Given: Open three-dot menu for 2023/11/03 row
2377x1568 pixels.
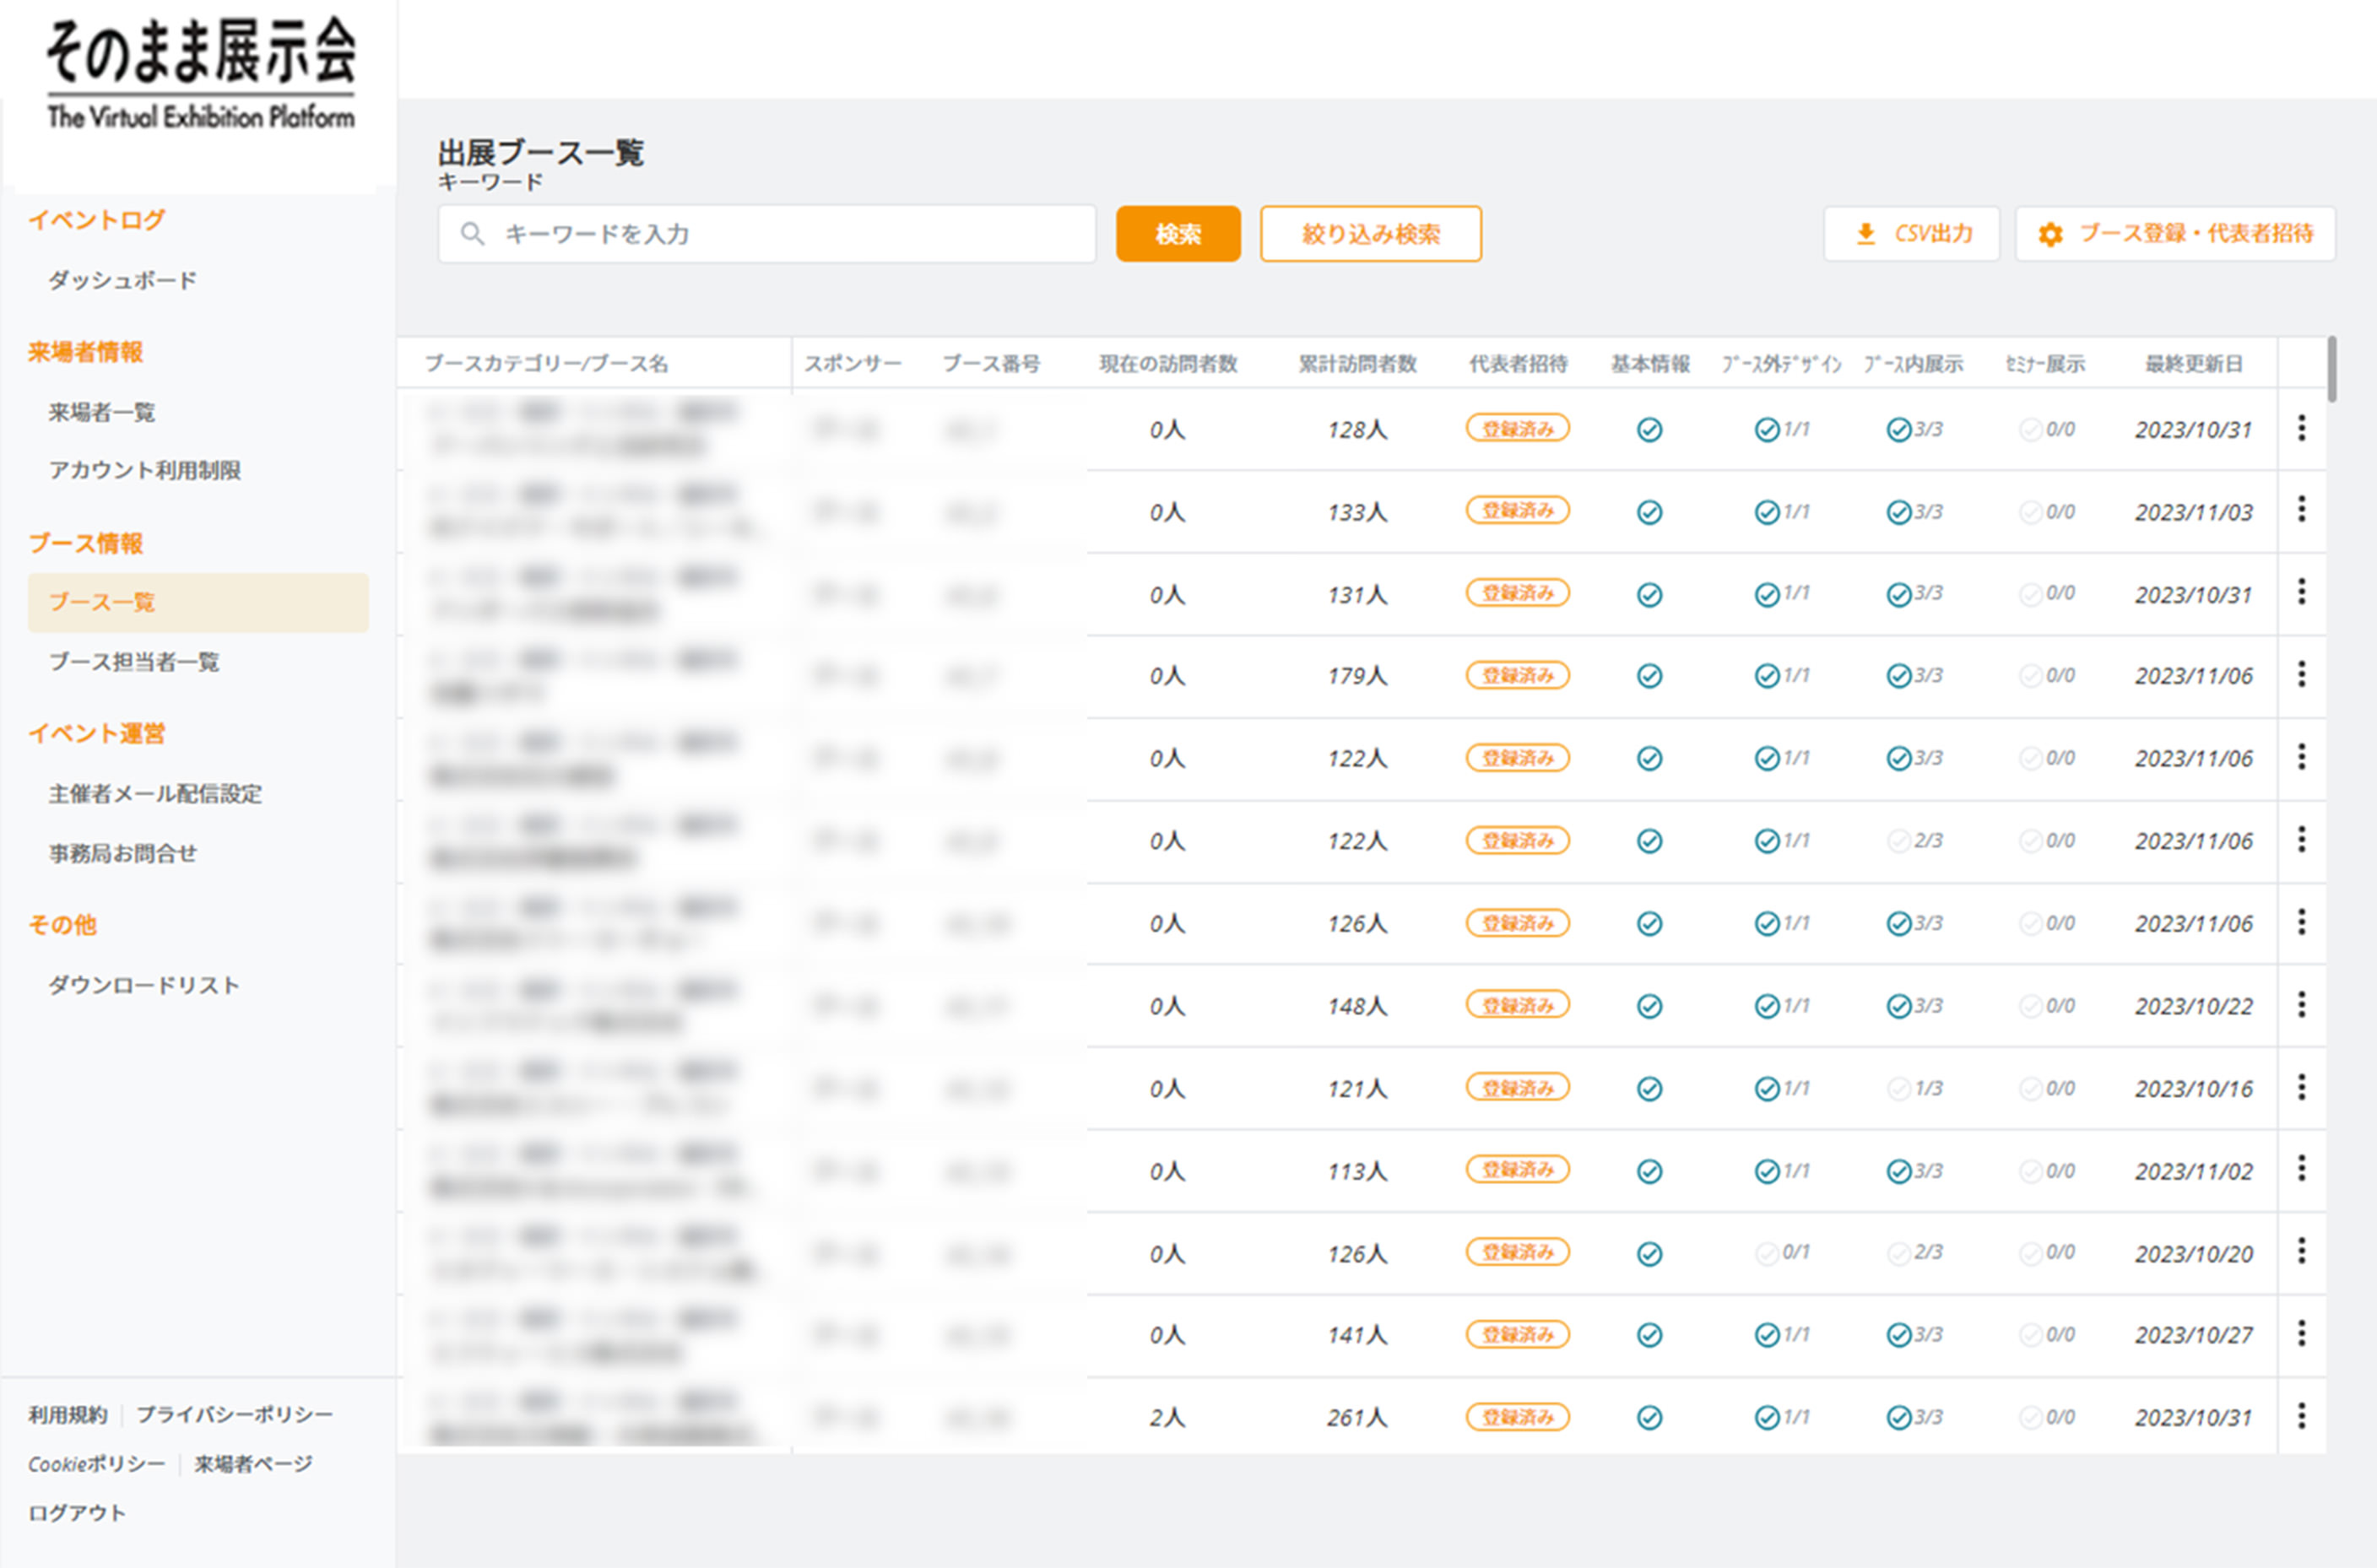Looking at the screenshot, I should click(2301, 510).
